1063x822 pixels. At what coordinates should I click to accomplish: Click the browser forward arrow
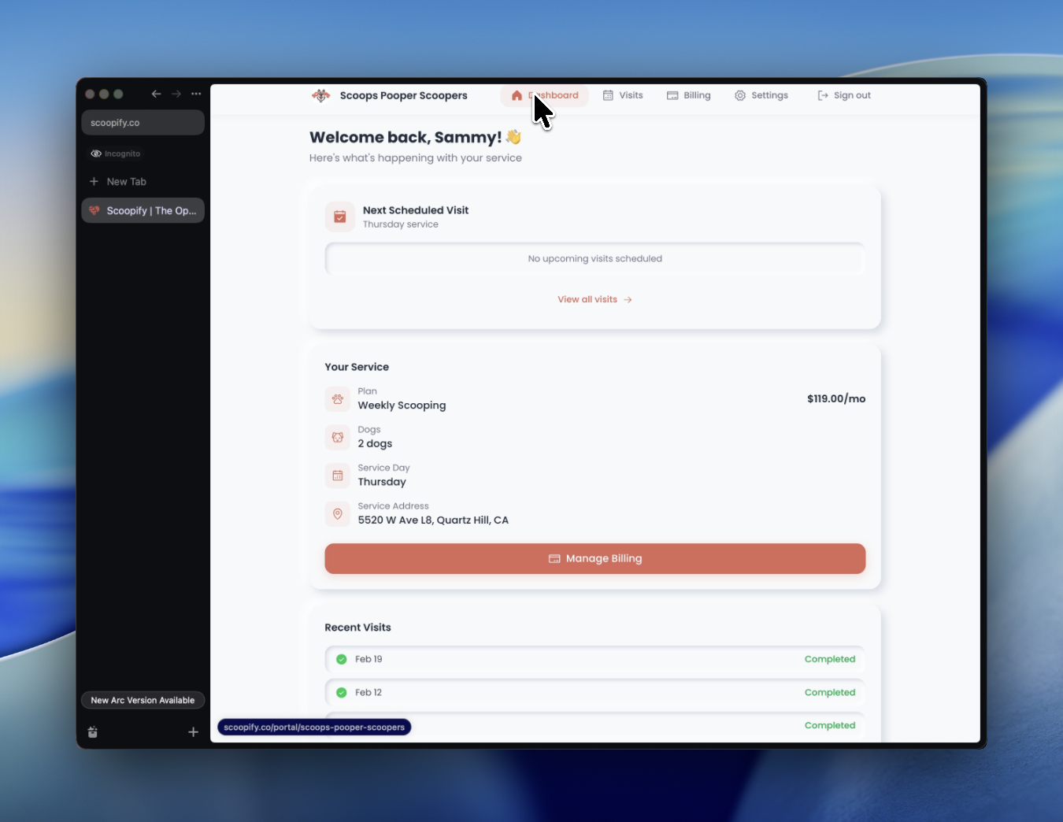176,94
